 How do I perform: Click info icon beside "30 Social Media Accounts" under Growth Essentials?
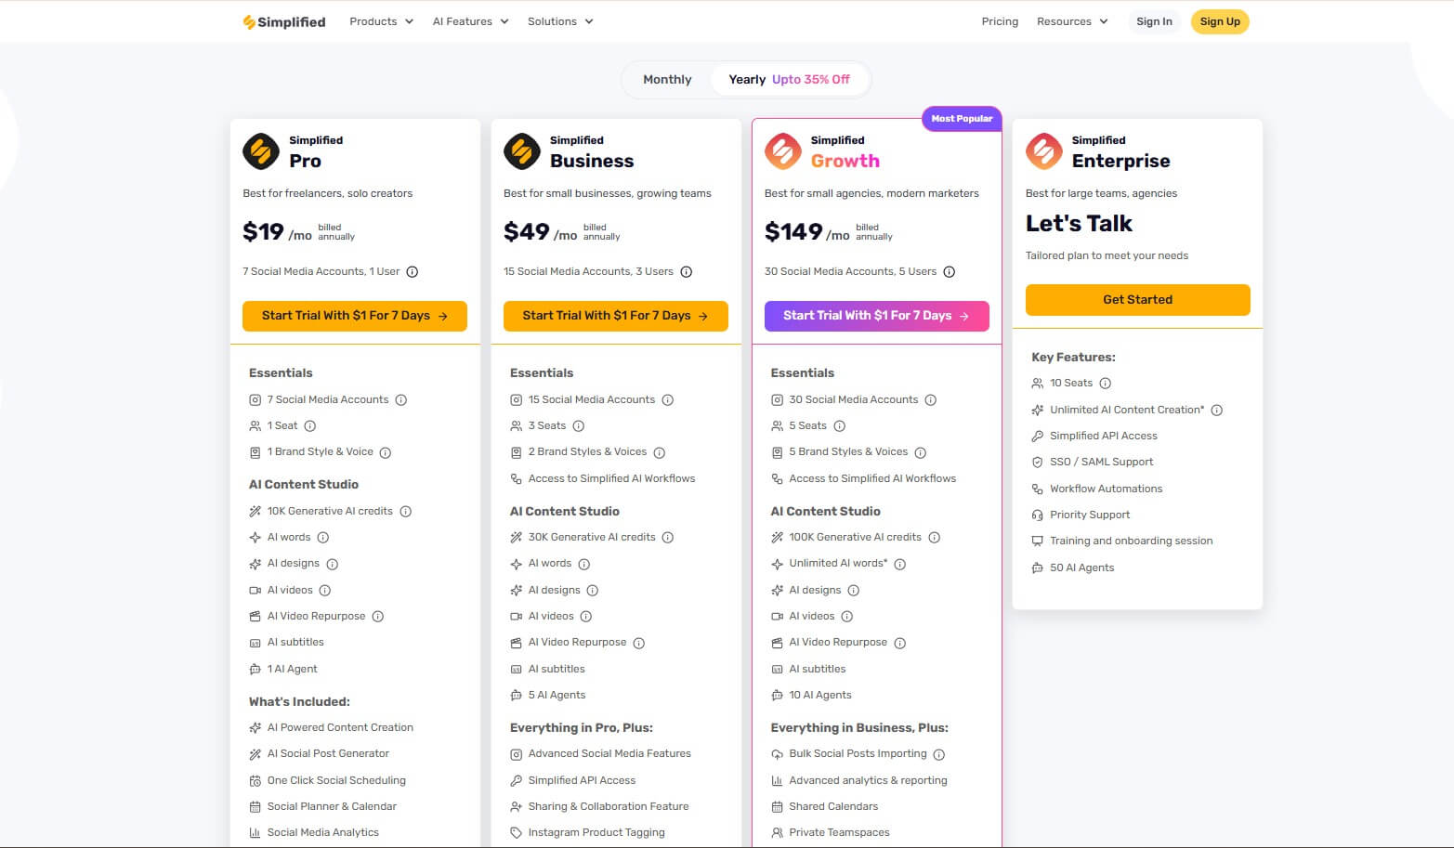click(931, 400)
